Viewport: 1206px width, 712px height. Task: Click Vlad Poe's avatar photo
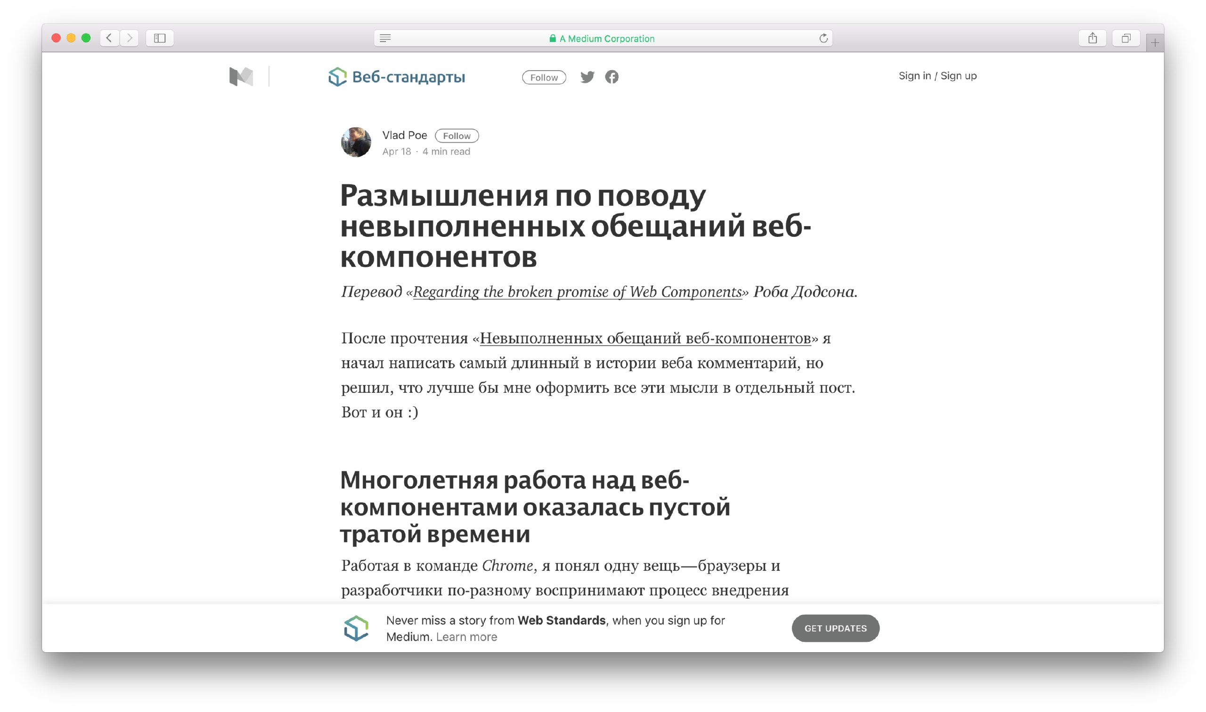356,142
